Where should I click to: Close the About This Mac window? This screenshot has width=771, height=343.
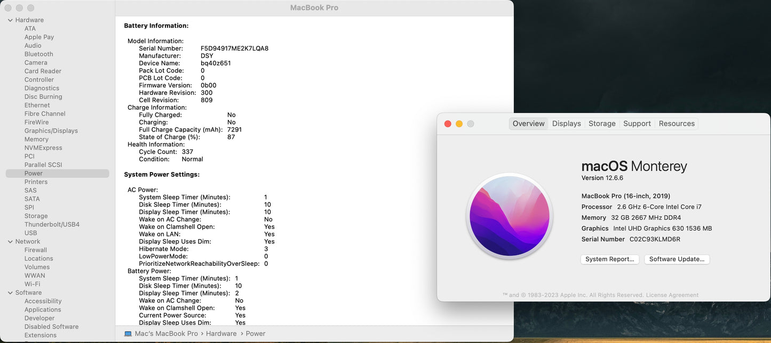click(x=448, y=124)
